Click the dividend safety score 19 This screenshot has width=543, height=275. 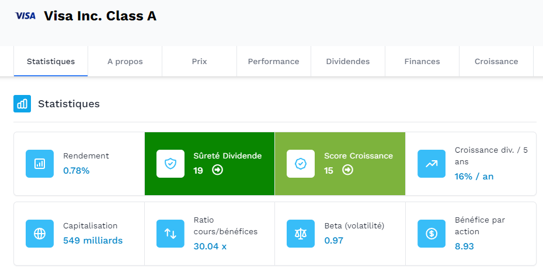pyautogui.click(x=198, y=170)
